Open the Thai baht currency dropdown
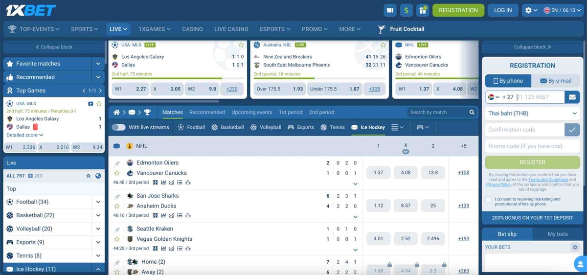 coord(532,113)
